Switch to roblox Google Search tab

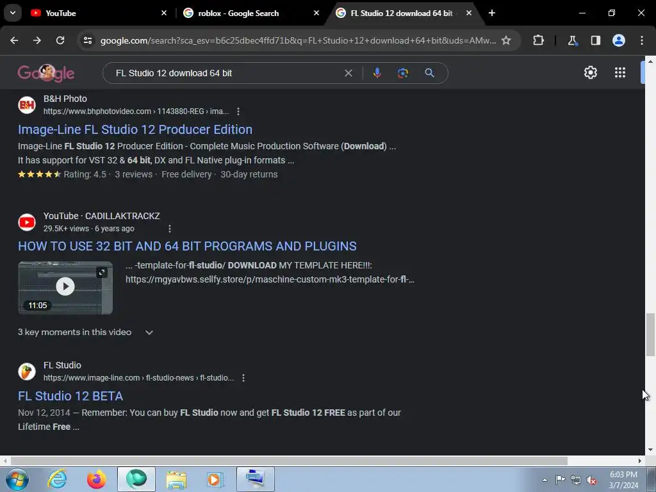pyautogui.click(x=251, y=13)
